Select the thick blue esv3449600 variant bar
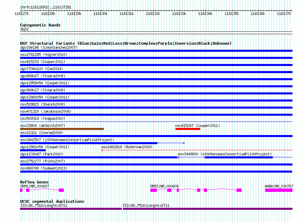The width and height of the screenshot is (302, 222). pos(239,157)
